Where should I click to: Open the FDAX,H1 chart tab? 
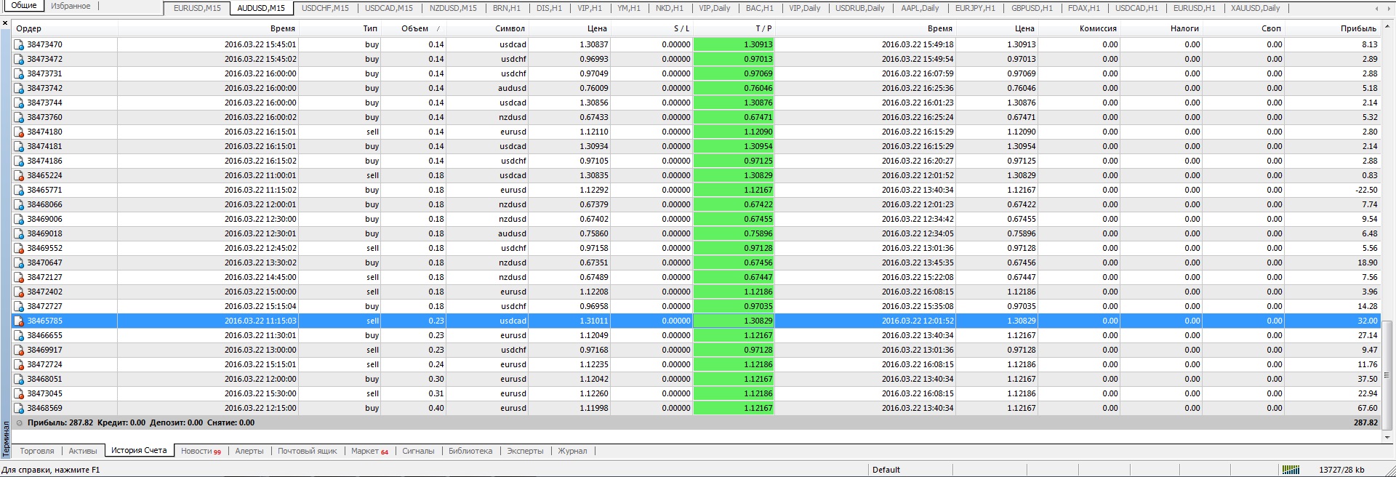1084,8
